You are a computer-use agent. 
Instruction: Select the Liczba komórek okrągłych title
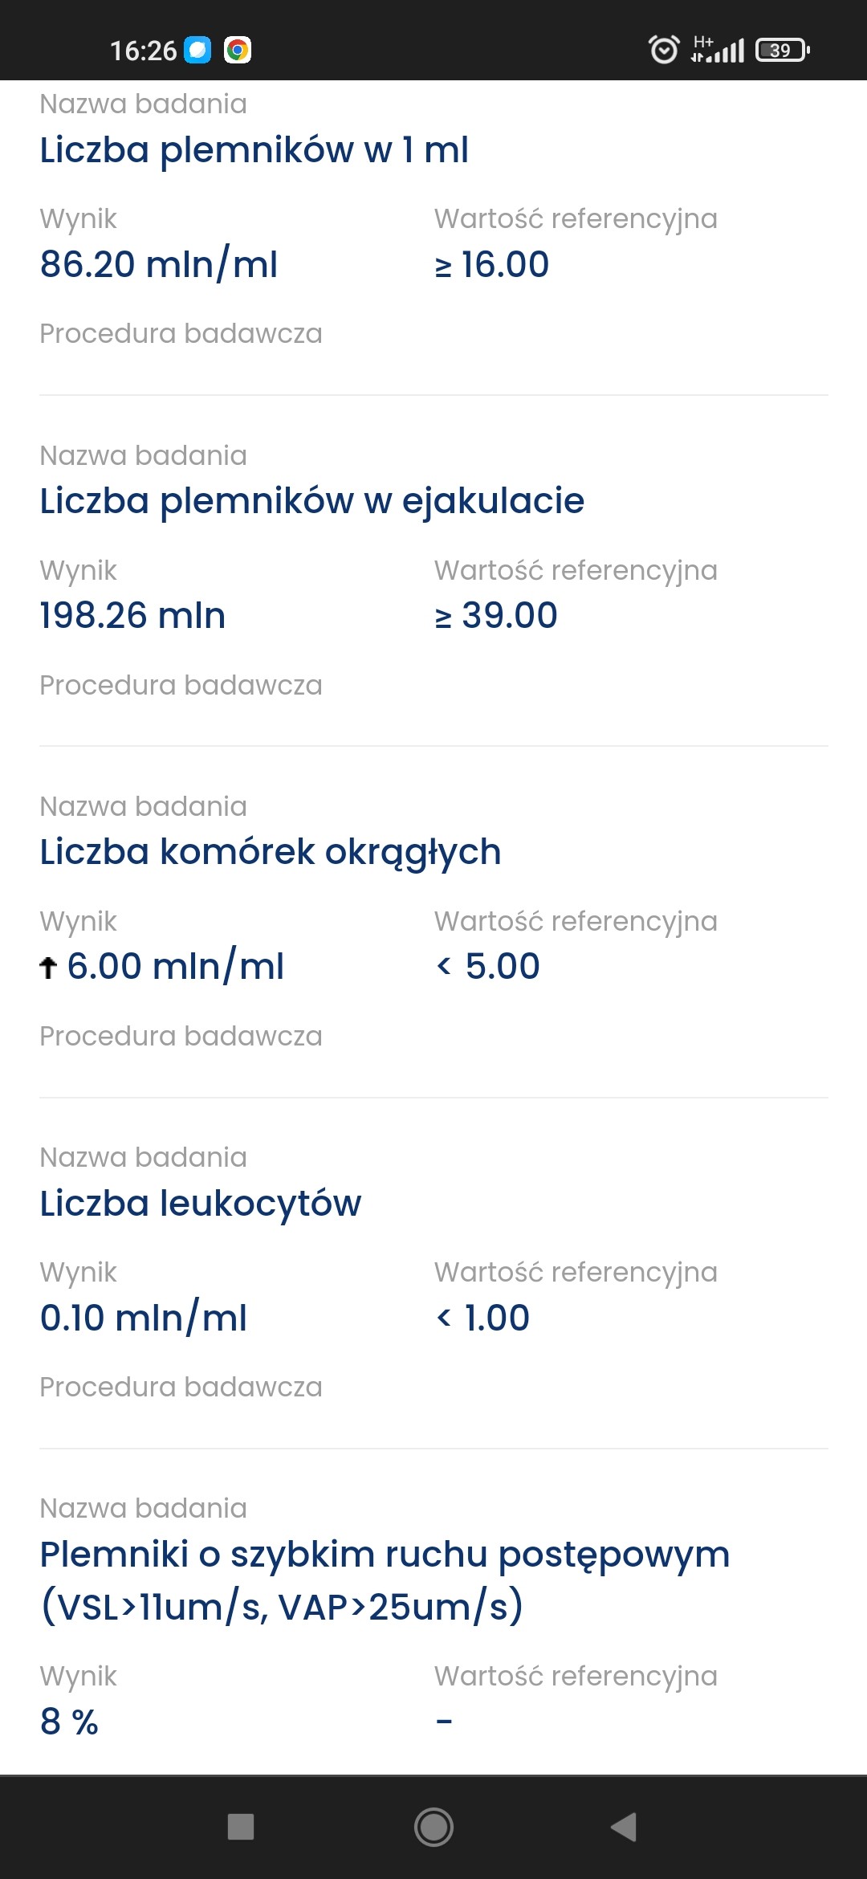point(270,852)
